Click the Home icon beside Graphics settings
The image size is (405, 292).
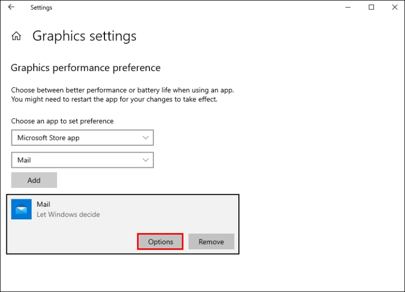point(16,36)
